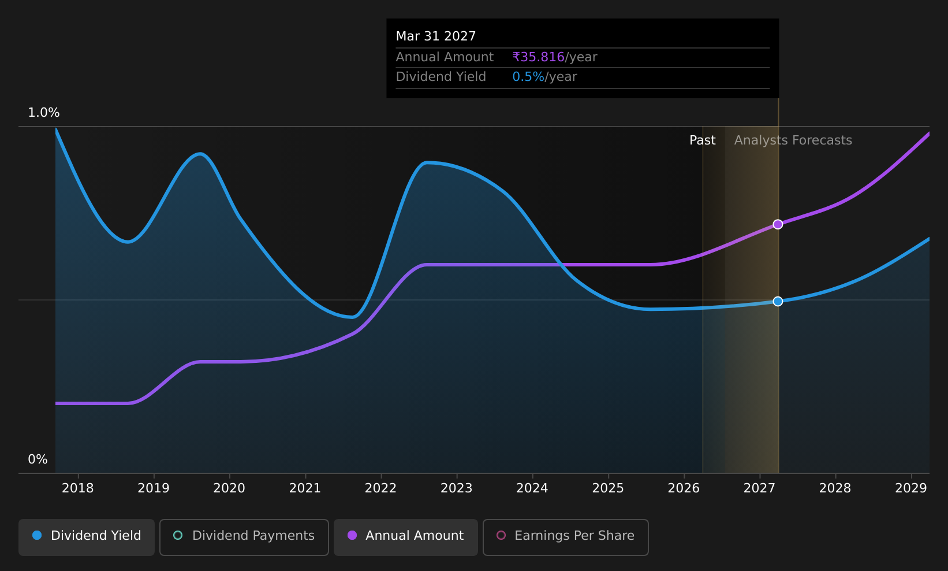
Task: Click the 2024 x-axis label
Action: [x=532, y=488]
